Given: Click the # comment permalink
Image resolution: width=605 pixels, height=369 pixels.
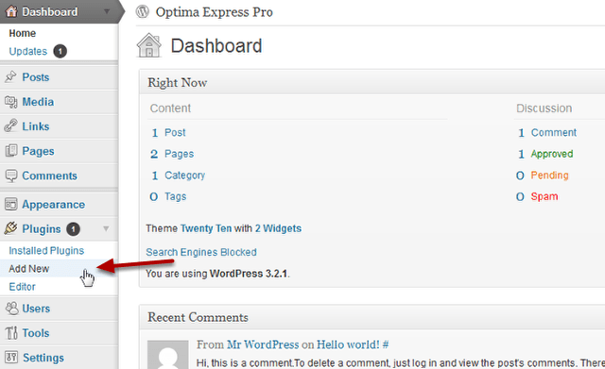Looking at the screenshot, I should 385,344.
